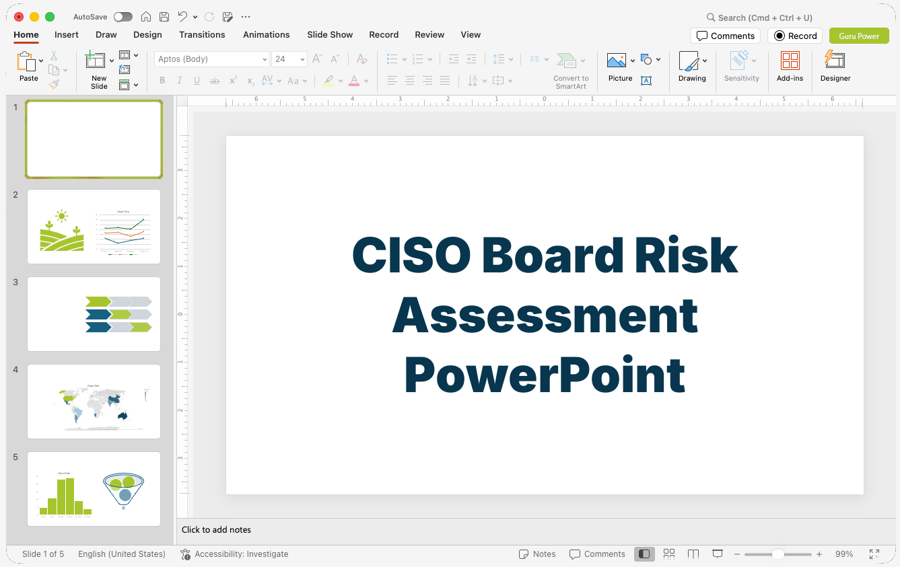The image size is (900, 567).
Task: Open the Review tab
Action: pos(429,35)
